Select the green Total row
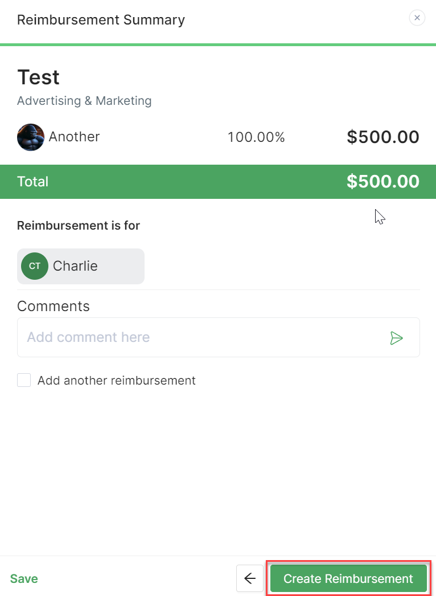This screenshot has height=596, width=436. 218,181
